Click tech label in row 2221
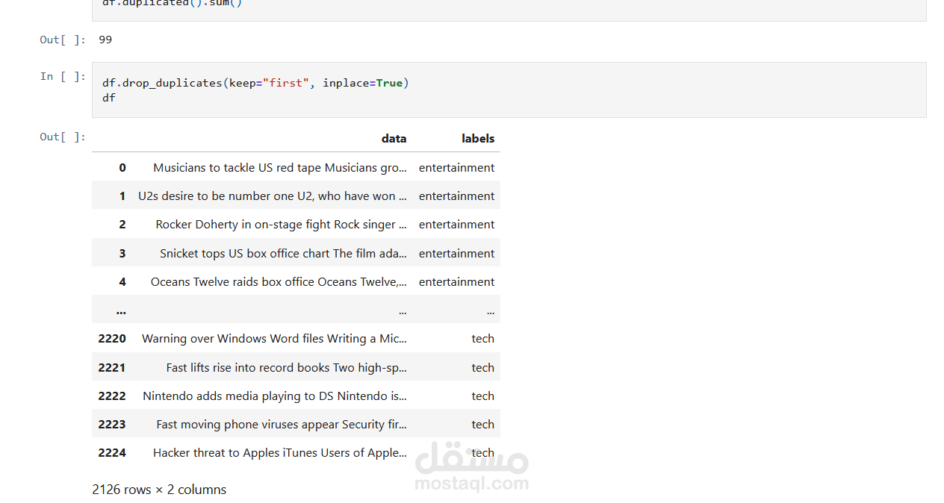 pyautogui.click(x=482, y=368)
